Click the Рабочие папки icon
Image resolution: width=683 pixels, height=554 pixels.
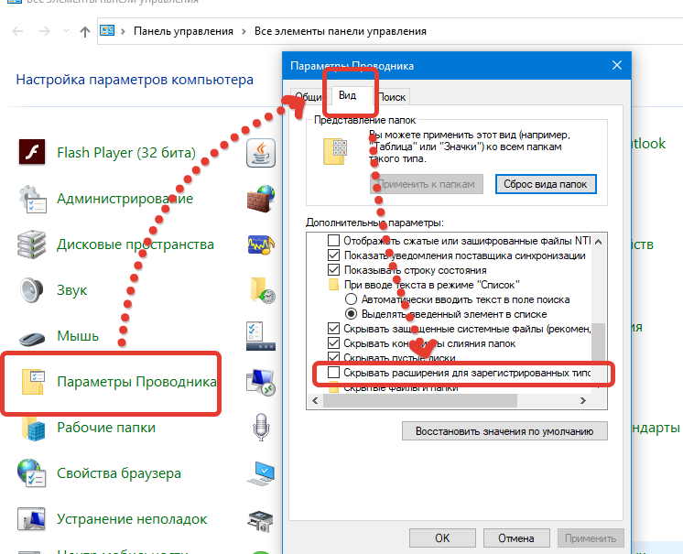(x=33, y=428)
